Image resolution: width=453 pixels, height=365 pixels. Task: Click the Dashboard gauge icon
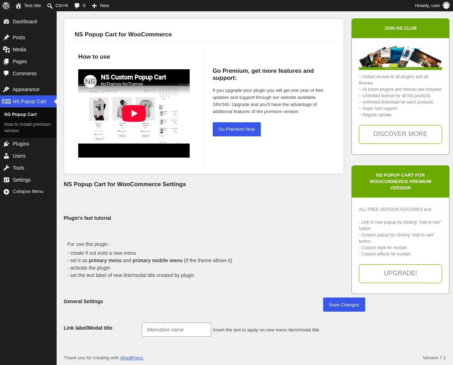tap(6, 22)
